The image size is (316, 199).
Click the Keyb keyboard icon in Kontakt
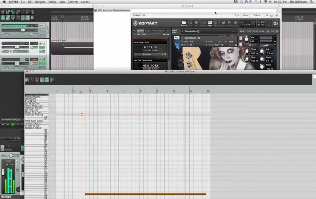coord(210,23)
